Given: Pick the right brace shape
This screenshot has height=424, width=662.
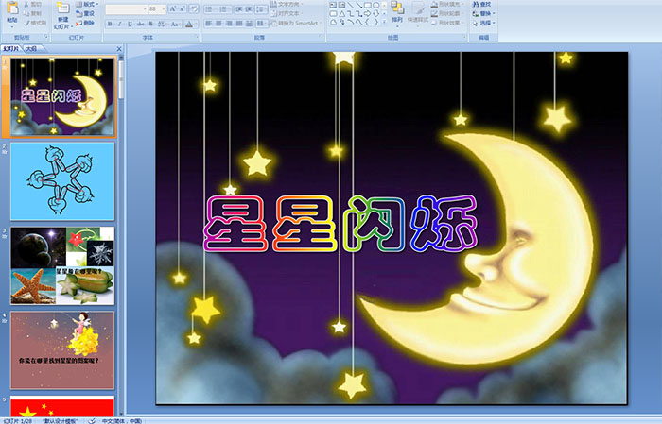Looking at the screenshot, I should point(375,22).
